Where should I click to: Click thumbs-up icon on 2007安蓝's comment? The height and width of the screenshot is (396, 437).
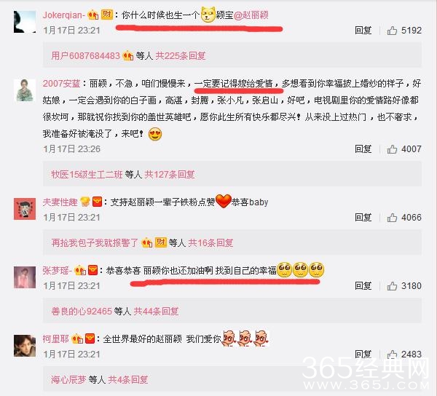[x=392, y=149]
